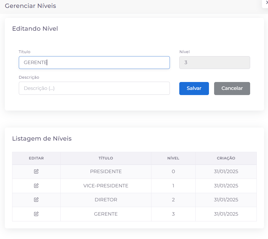Click the creation date of VICE-PRESIDENTE row
This screenshot has width=268, height=239.
tap(226, 186)
